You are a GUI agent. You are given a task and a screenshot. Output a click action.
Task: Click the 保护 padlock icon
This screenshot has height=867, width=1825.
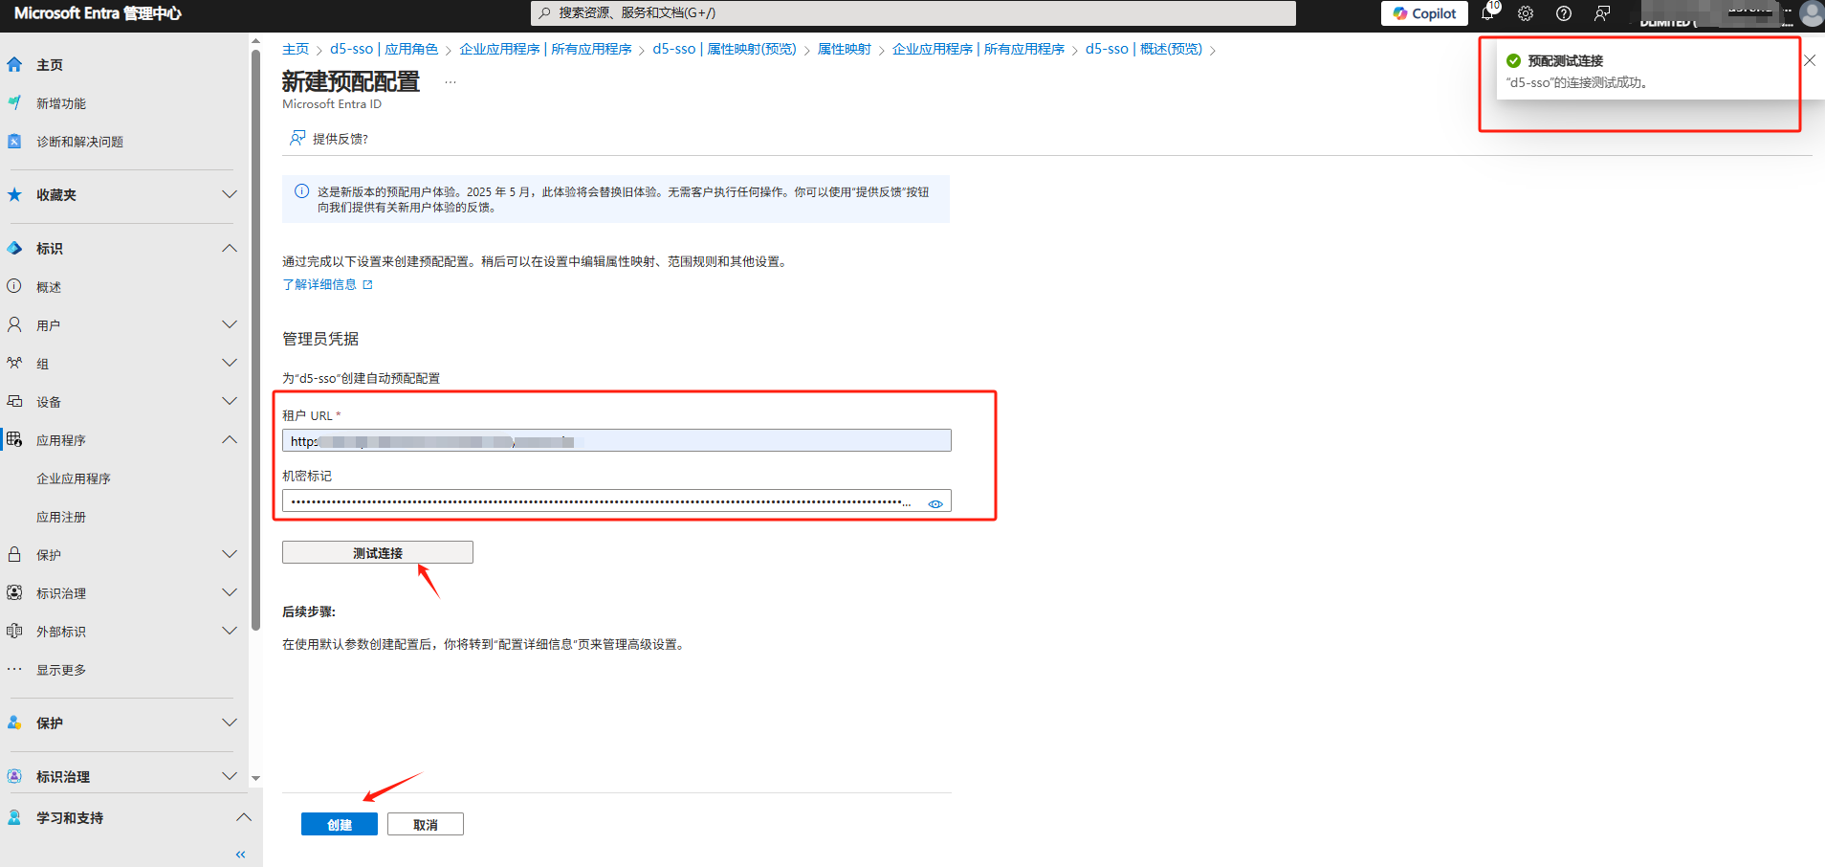[14, 554]
